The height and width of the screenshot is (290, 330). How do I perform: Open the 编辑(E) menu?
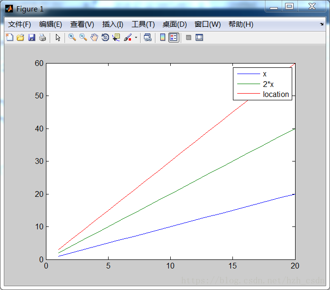pyautogui.click(x=51, y=24)
